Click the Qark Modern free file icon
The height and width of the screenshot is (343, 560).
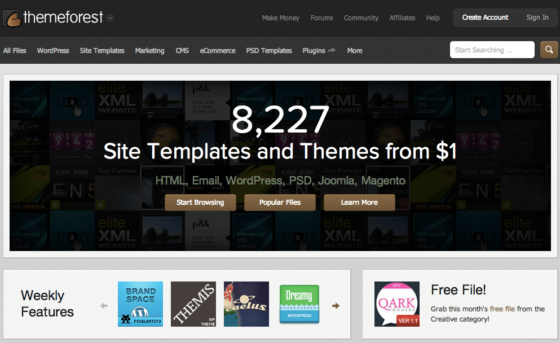coord(397,304)
